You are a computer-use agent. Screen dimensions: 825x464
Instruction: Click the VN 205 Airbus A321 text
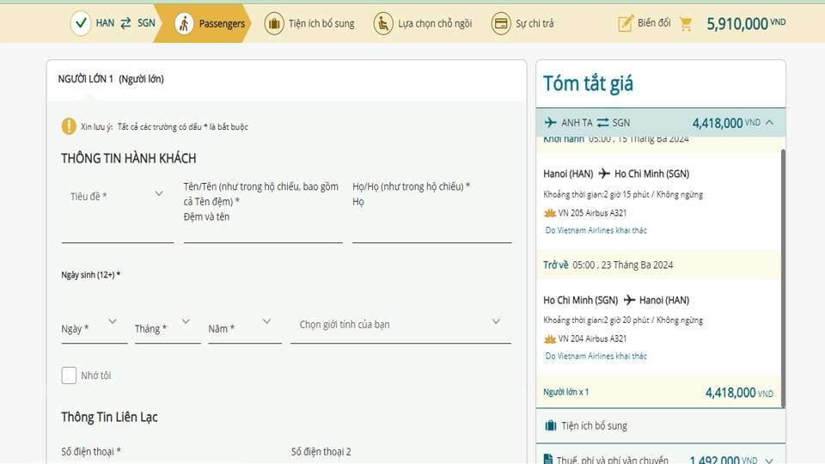coord(592,213)
